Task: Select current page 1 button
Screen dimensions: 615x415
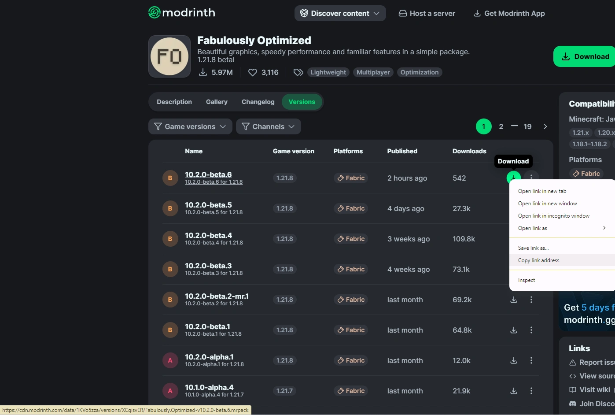Action: coord(484,126)
